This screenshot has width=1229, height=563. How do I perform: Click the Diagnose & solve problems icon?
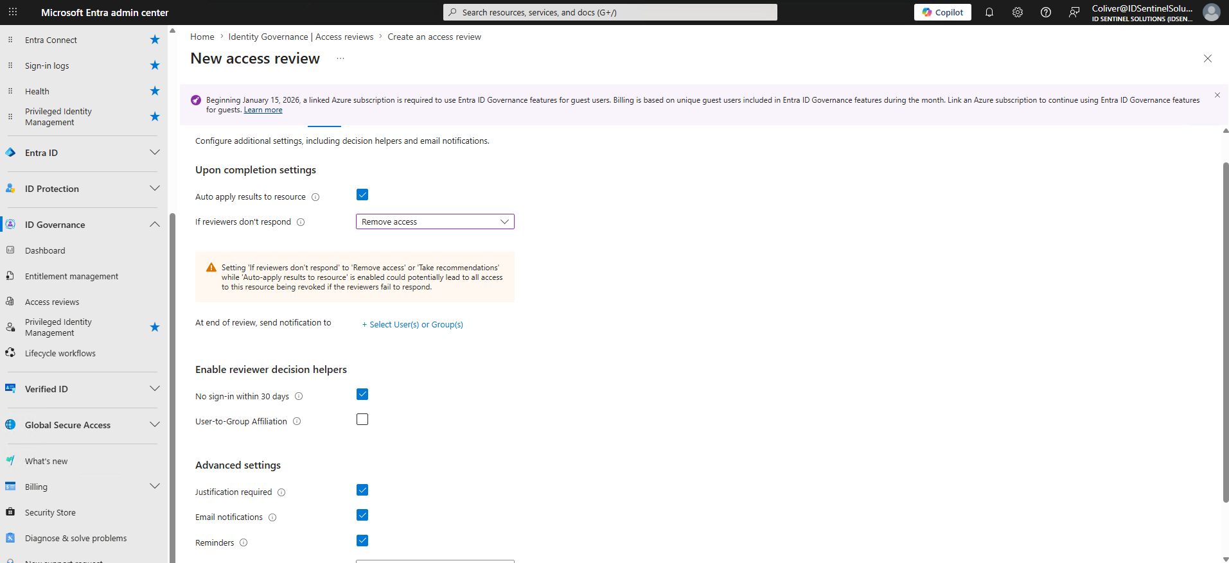coord(10,538)
